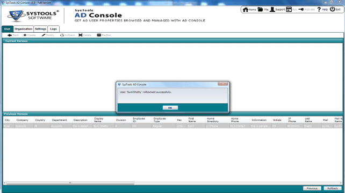Select the 'Pune' city cell
The height and width of the screenshot is (193, 345).
tap(9, 126)
